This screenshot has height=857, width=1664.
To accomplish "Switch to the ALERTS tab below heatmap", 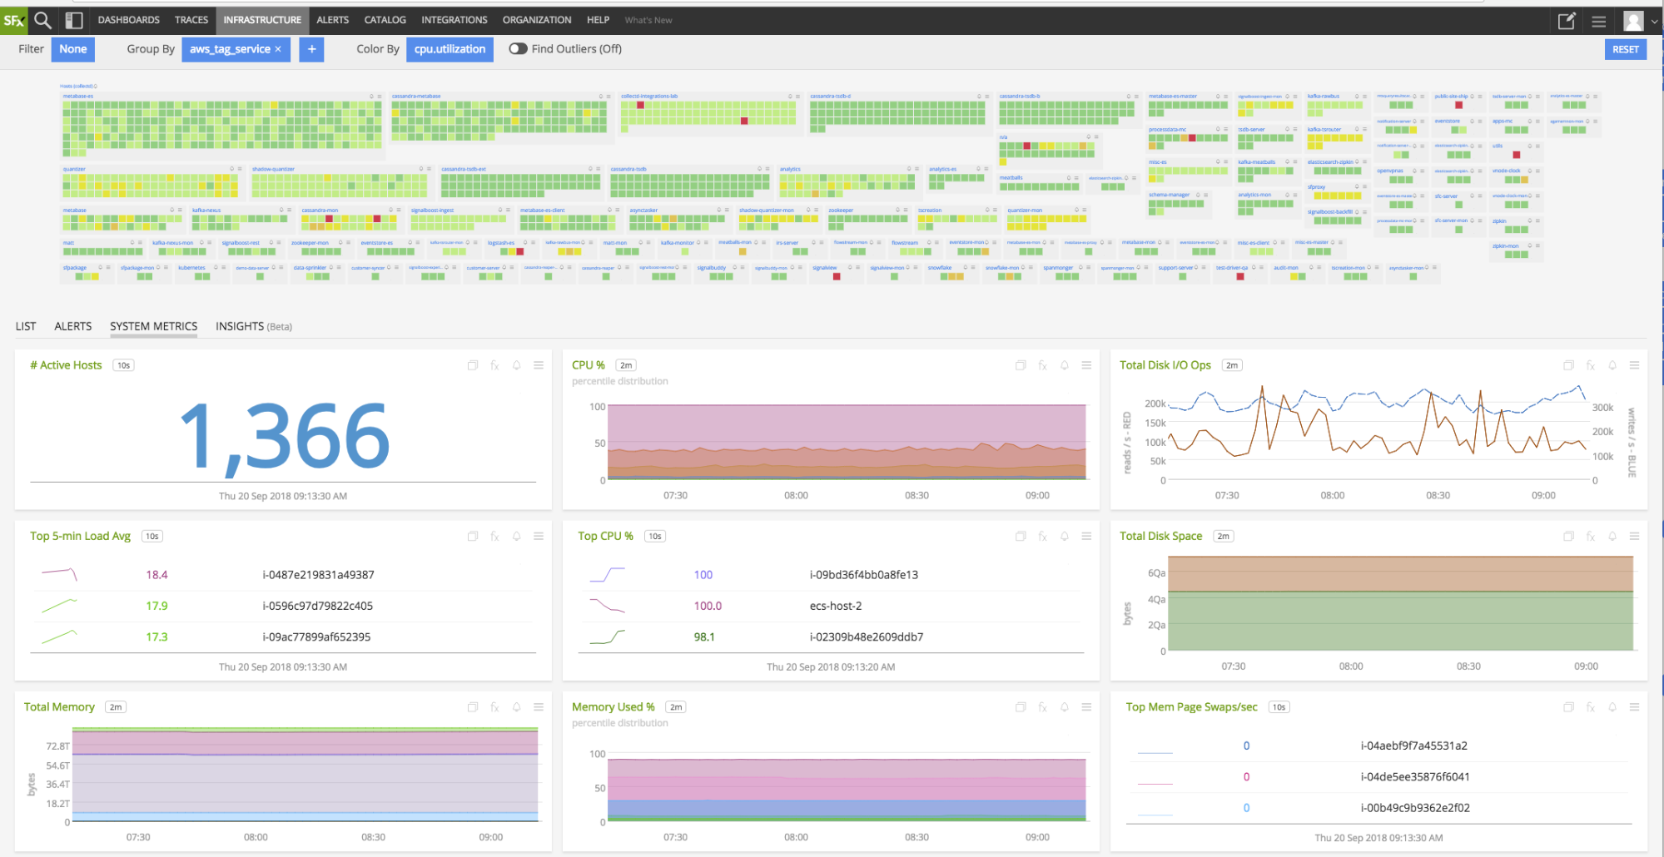I will point(73,326).
